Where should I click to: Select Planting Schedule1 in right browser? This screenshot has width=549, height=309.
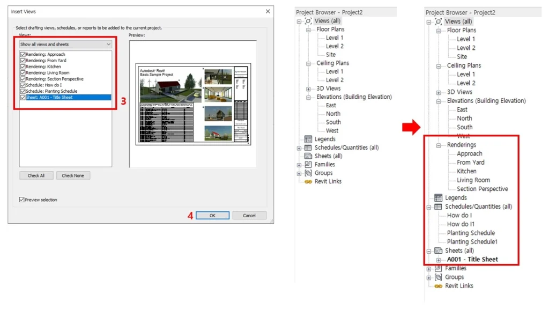(472, 242)
